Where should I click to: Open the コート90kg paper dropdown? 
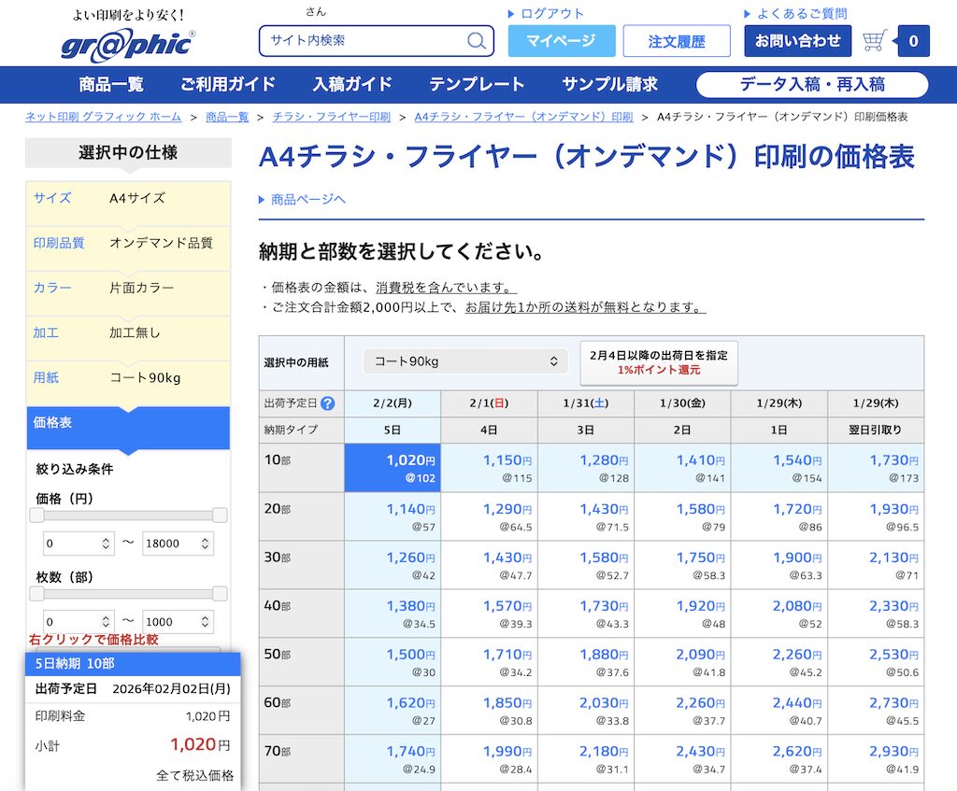[464, 361]
